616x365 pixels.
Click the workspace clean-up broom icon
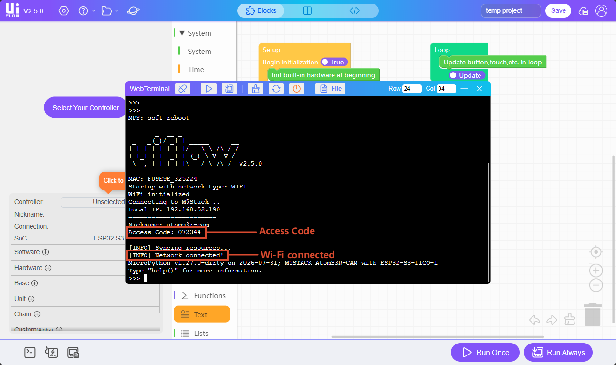click(570, 319)
